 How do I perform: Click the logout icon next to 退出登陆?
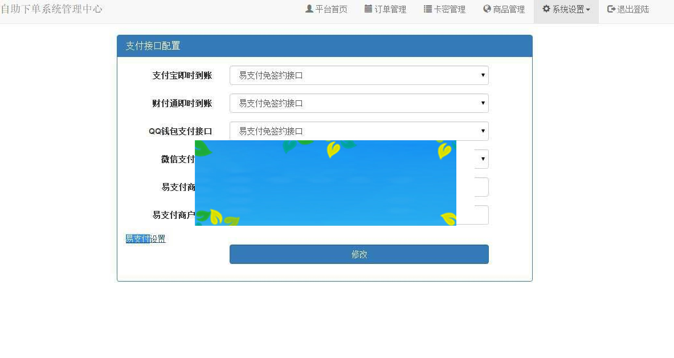(610, 9)
